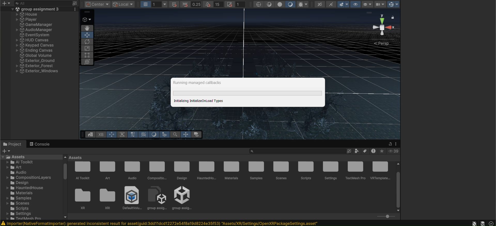
Task: Open group assignment 3 scene options menu
Action: point(75,9)
